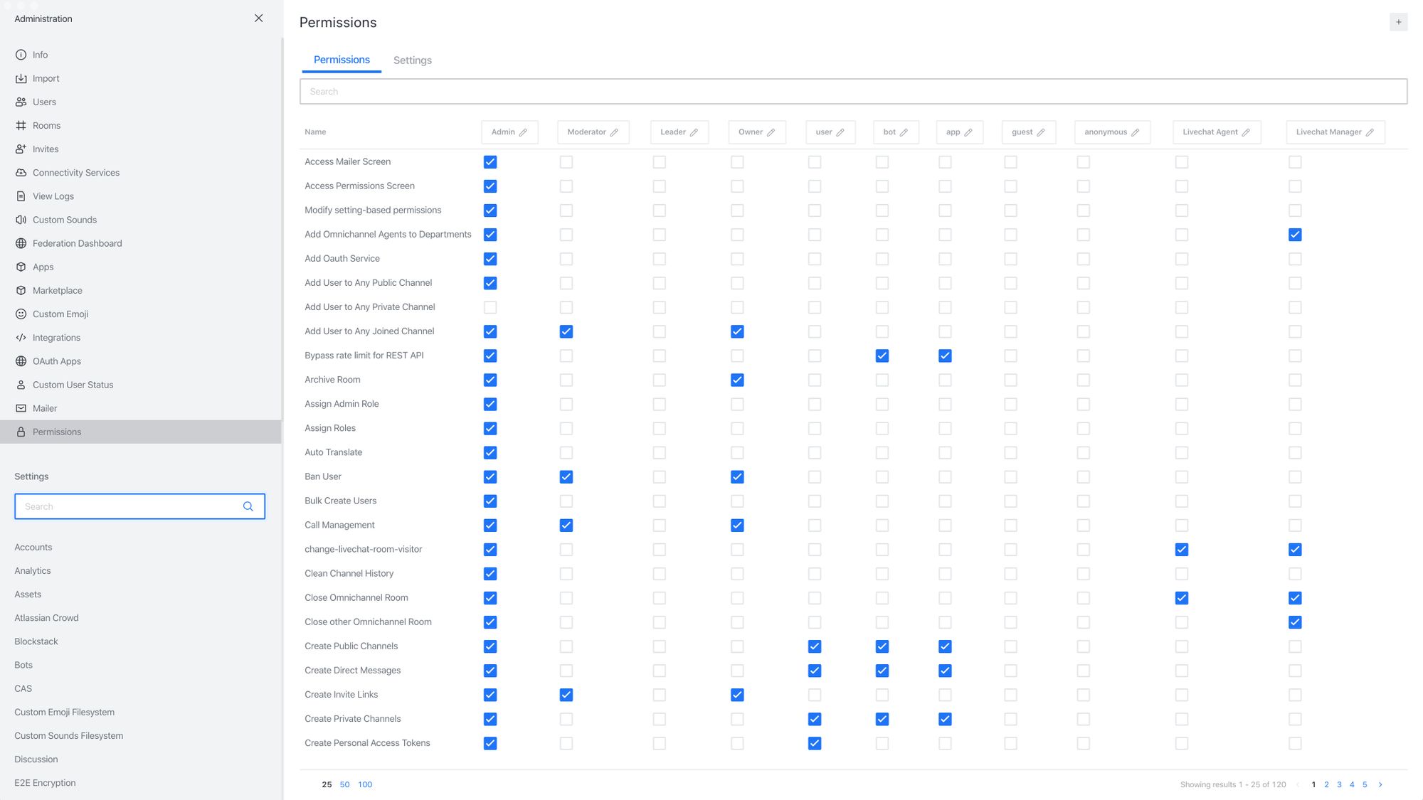Uncheck Admin for Access Mailer Screen
1423x800 pixels.
(x=490, y=162)
